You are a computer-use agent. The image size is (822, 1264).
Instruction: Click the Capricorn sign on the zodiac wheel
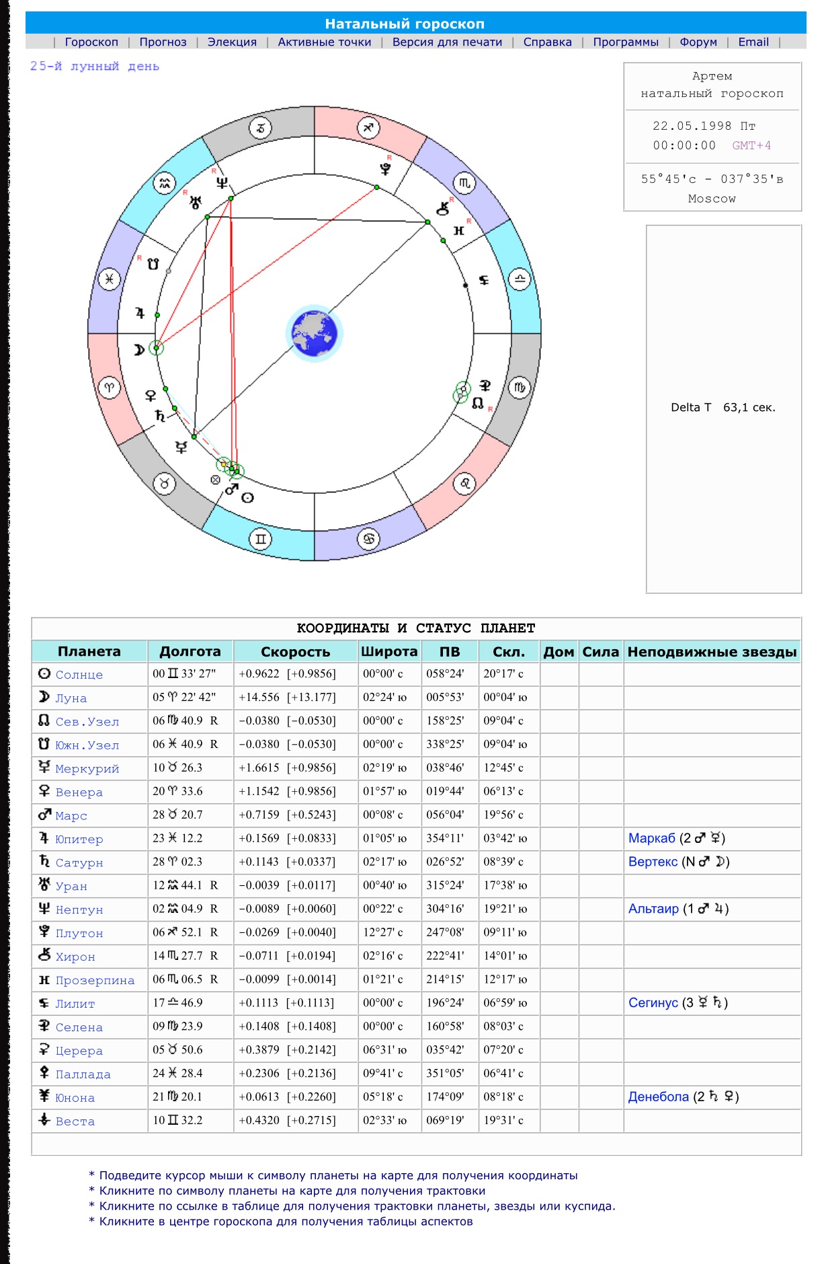click(x=260, y=128)
